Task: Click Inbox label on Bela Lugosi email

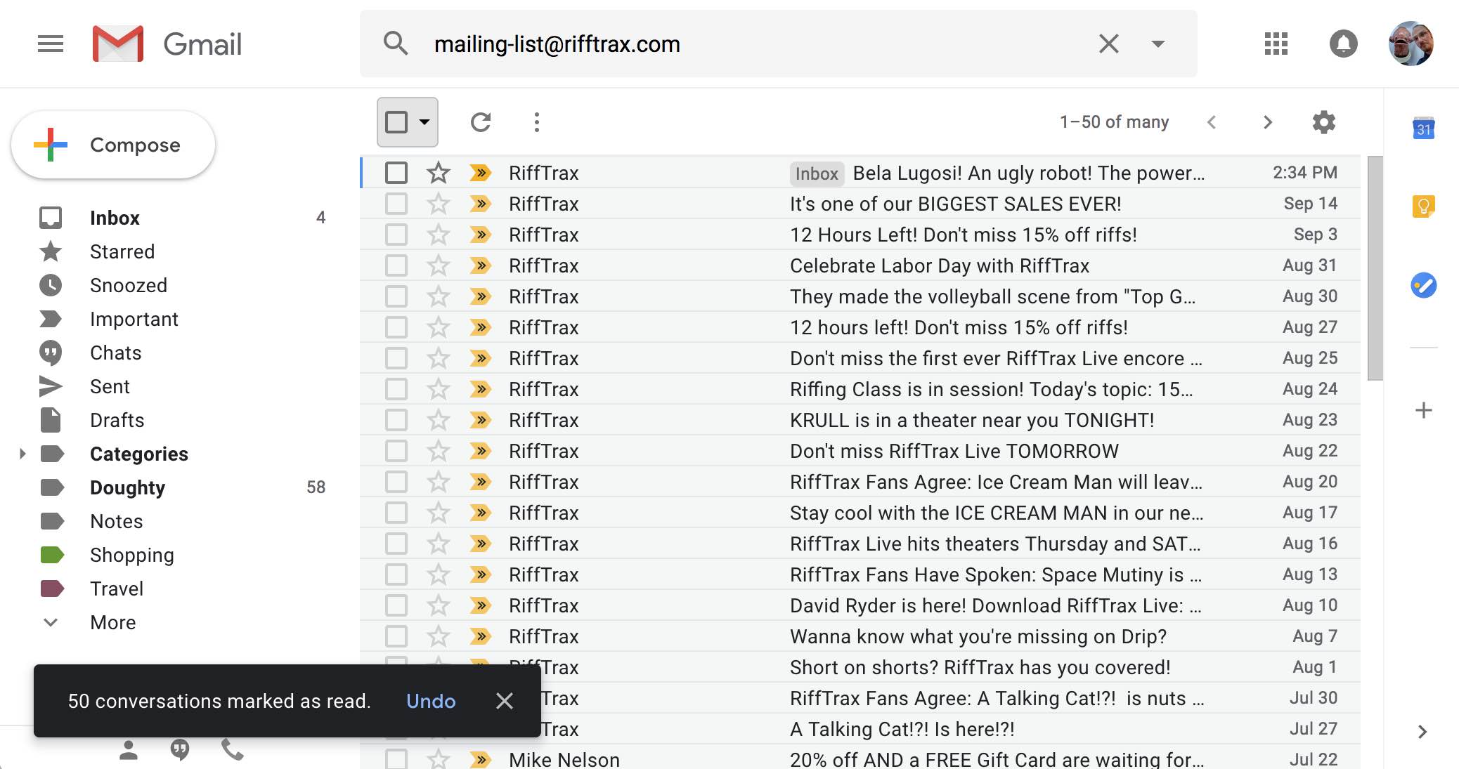Action: tap(817, 173)
